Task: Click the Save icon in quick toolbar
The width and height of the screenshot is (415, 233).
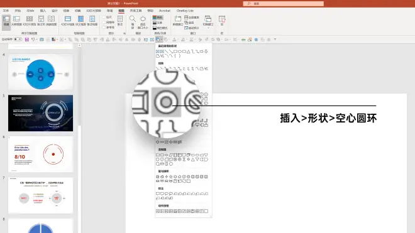Action: click(x=27, y=40)
